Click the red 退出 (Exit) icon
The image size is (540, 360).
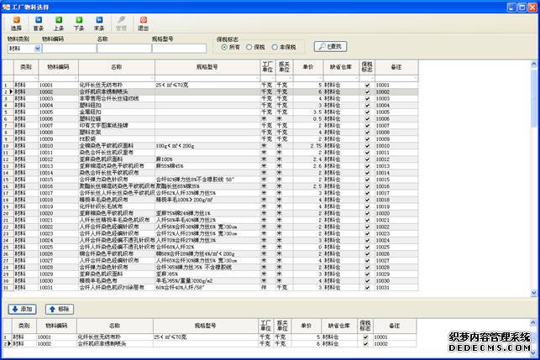(x=143, y=22)
